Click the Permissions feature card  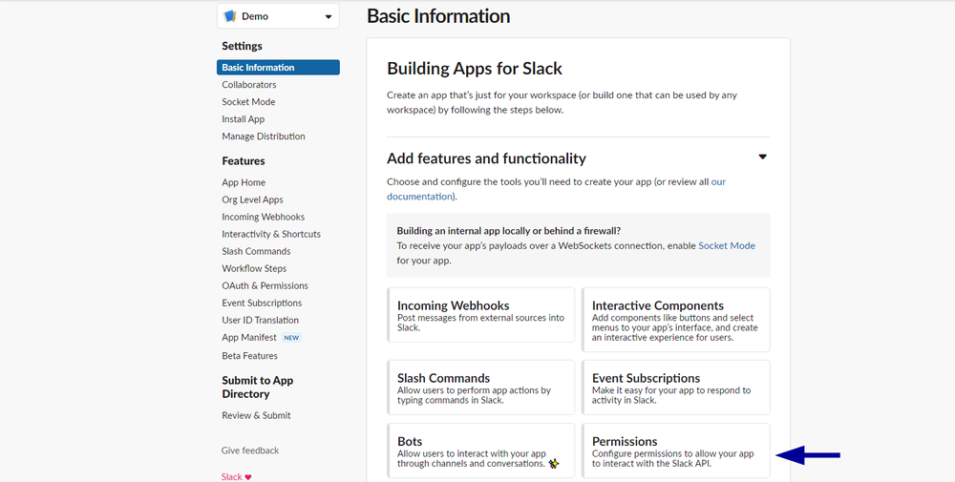(x=675, y=451)
